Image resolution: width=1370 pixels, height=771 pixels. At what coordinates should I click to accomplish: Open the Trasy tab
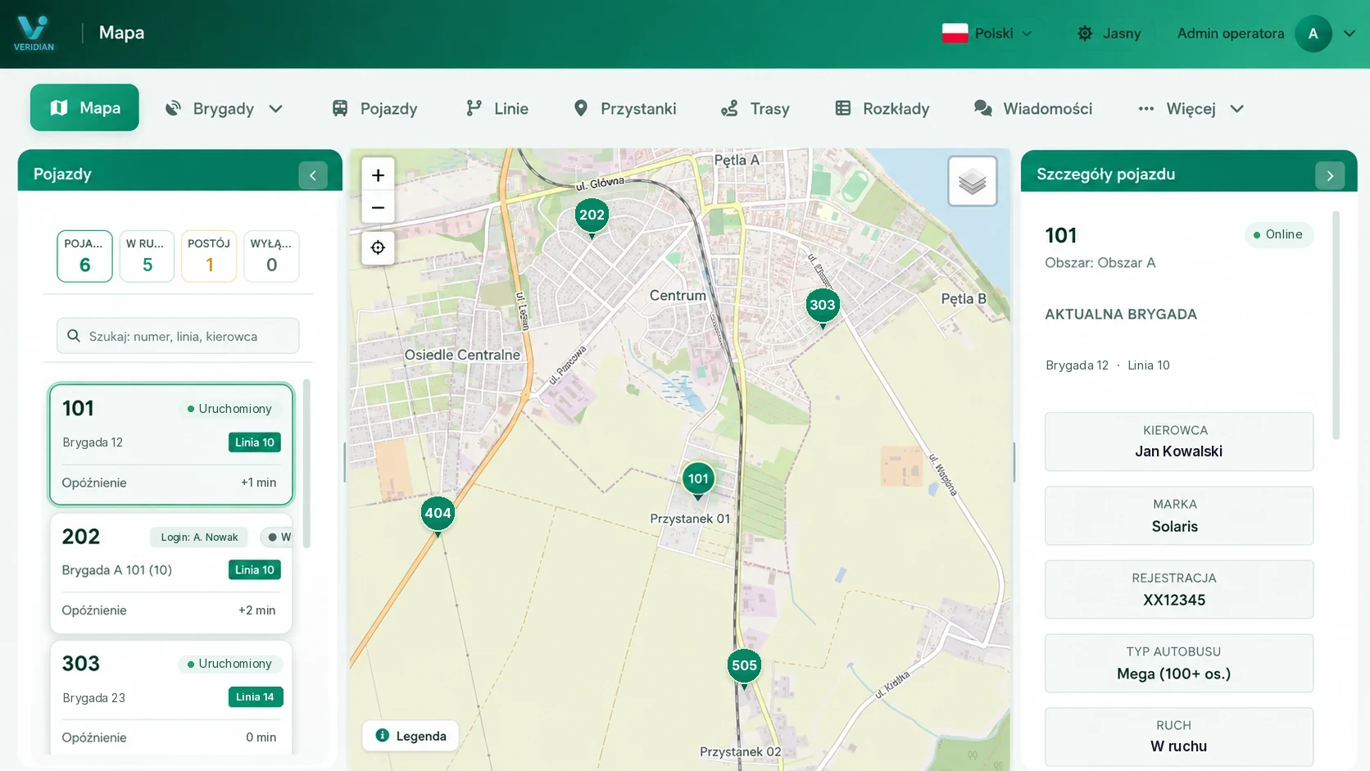[755, 108]
